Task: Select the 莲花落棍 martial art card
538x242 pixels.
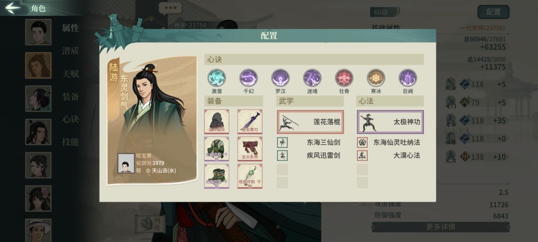Action: [x=310, y=122]
